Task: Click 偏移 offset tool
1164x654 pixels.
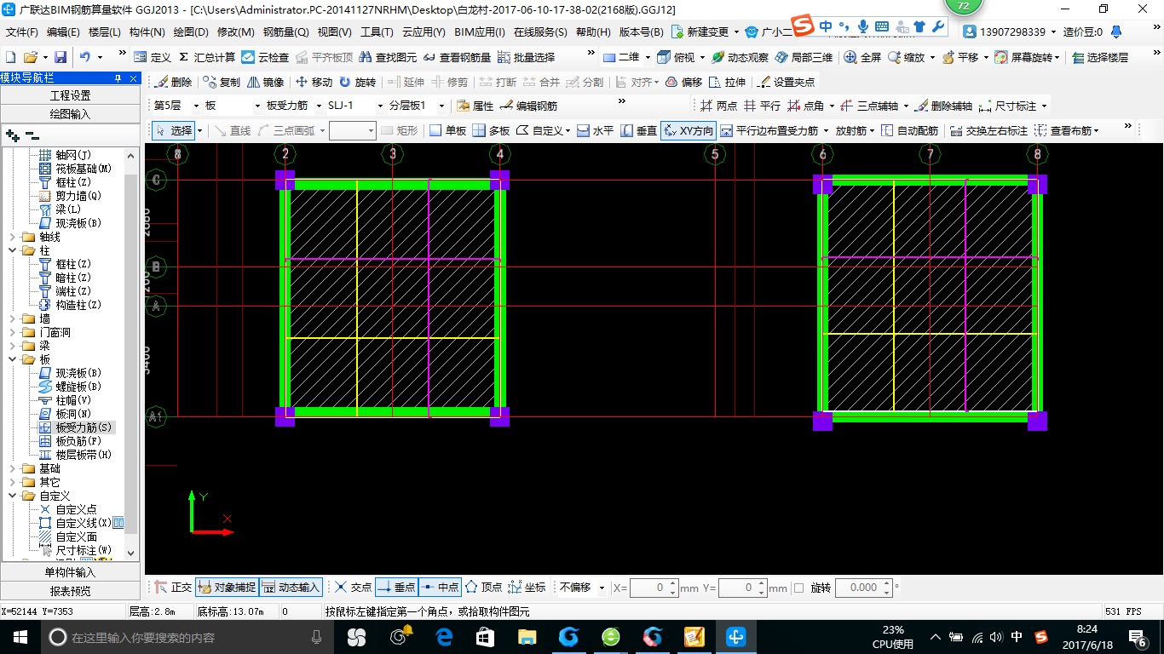Action: coord(683,83)
